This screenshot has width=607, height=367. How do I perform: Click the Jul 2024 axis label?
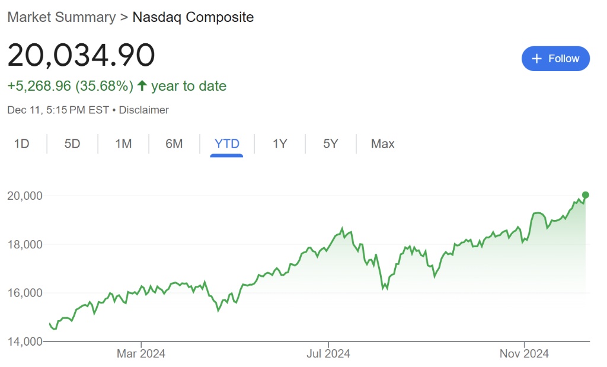pyautogui.click(x=328, y=354)
